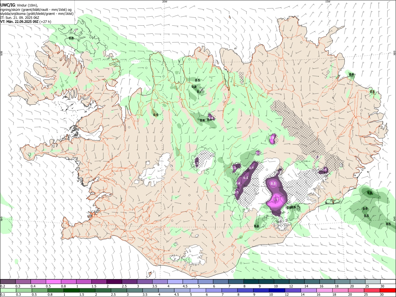Image resolution: width=396 pixels, height=297 pixels.
Task: Click the '20W' longitude label at top
Action: coord(165,2)
